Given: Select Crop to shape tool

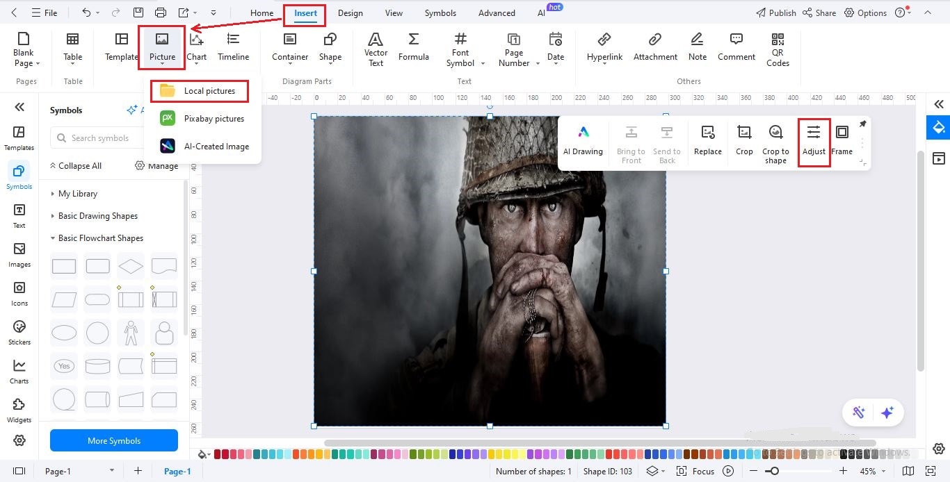Looking at the screenshot, I should point(775,144).
